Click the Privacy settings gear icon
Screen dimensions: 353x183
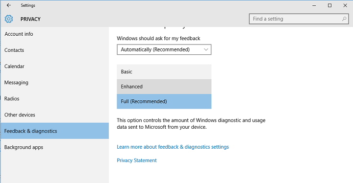9,19
